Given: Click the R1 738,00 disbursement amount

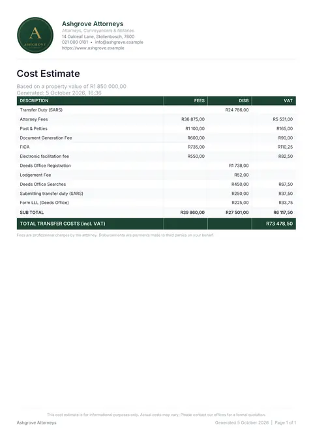Looking at the screenshot, I should [x=239, y=166].
